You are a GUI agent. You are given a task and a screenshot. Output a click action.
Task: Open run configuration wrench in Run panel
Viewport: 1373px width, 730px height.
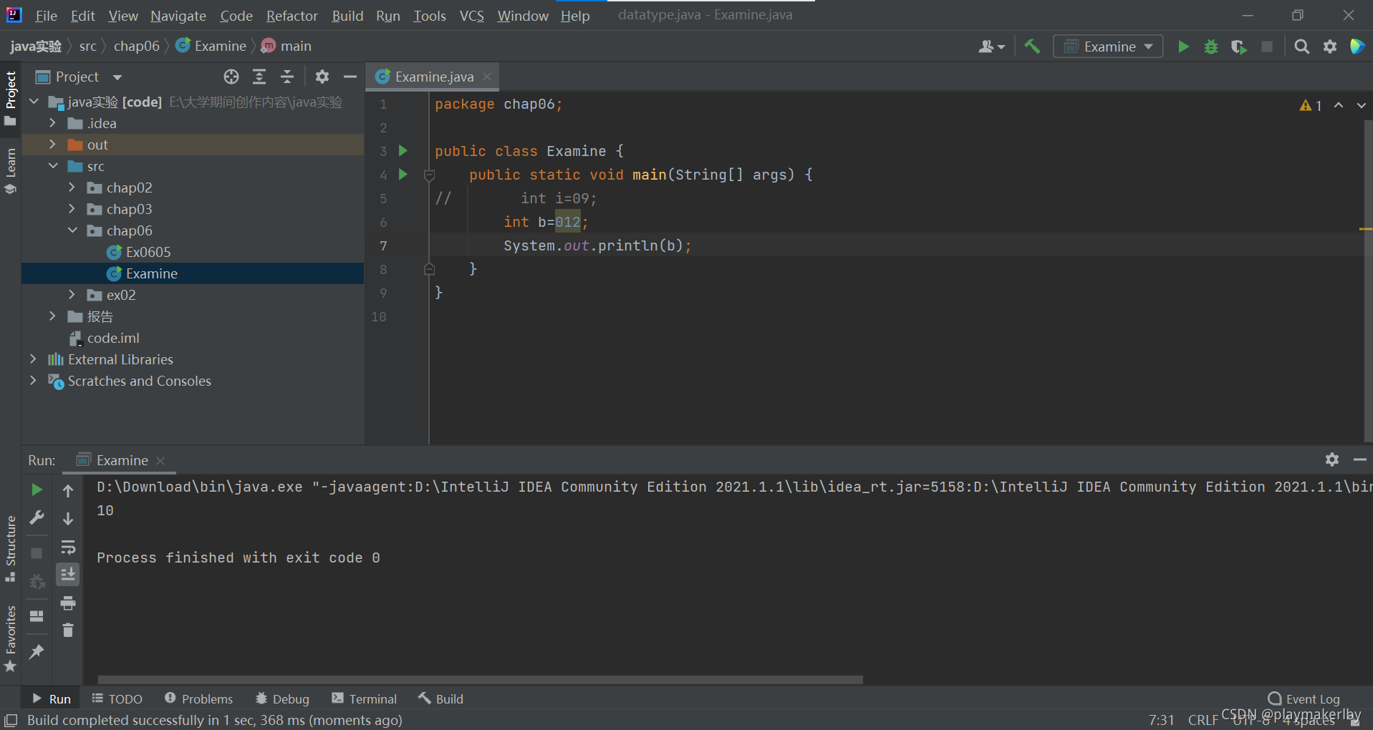coord(37,517)
